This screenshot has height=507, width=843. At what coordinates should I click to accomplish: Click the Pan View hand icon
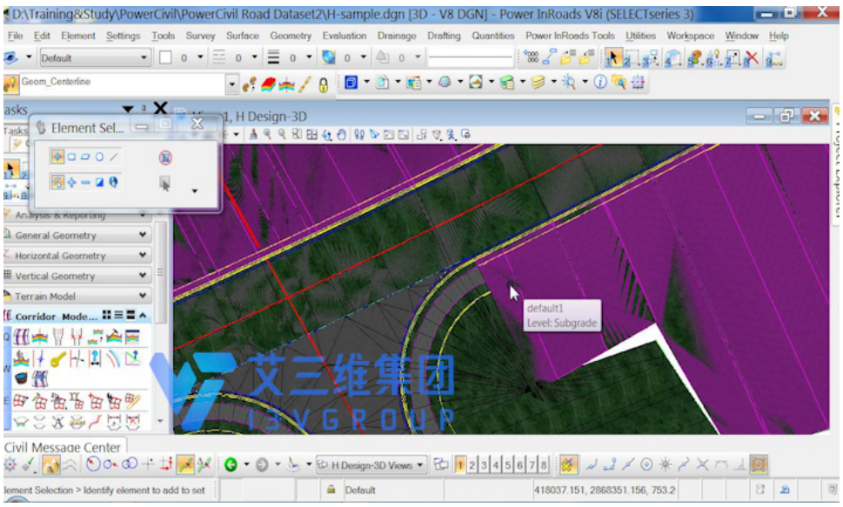click(341, 135)
